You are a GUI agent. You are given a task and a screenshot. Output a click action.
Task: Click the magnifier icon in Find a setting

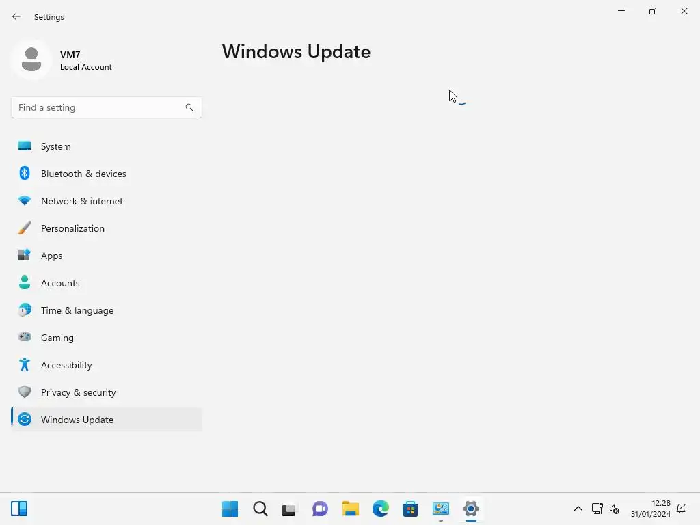coord(189,107)
